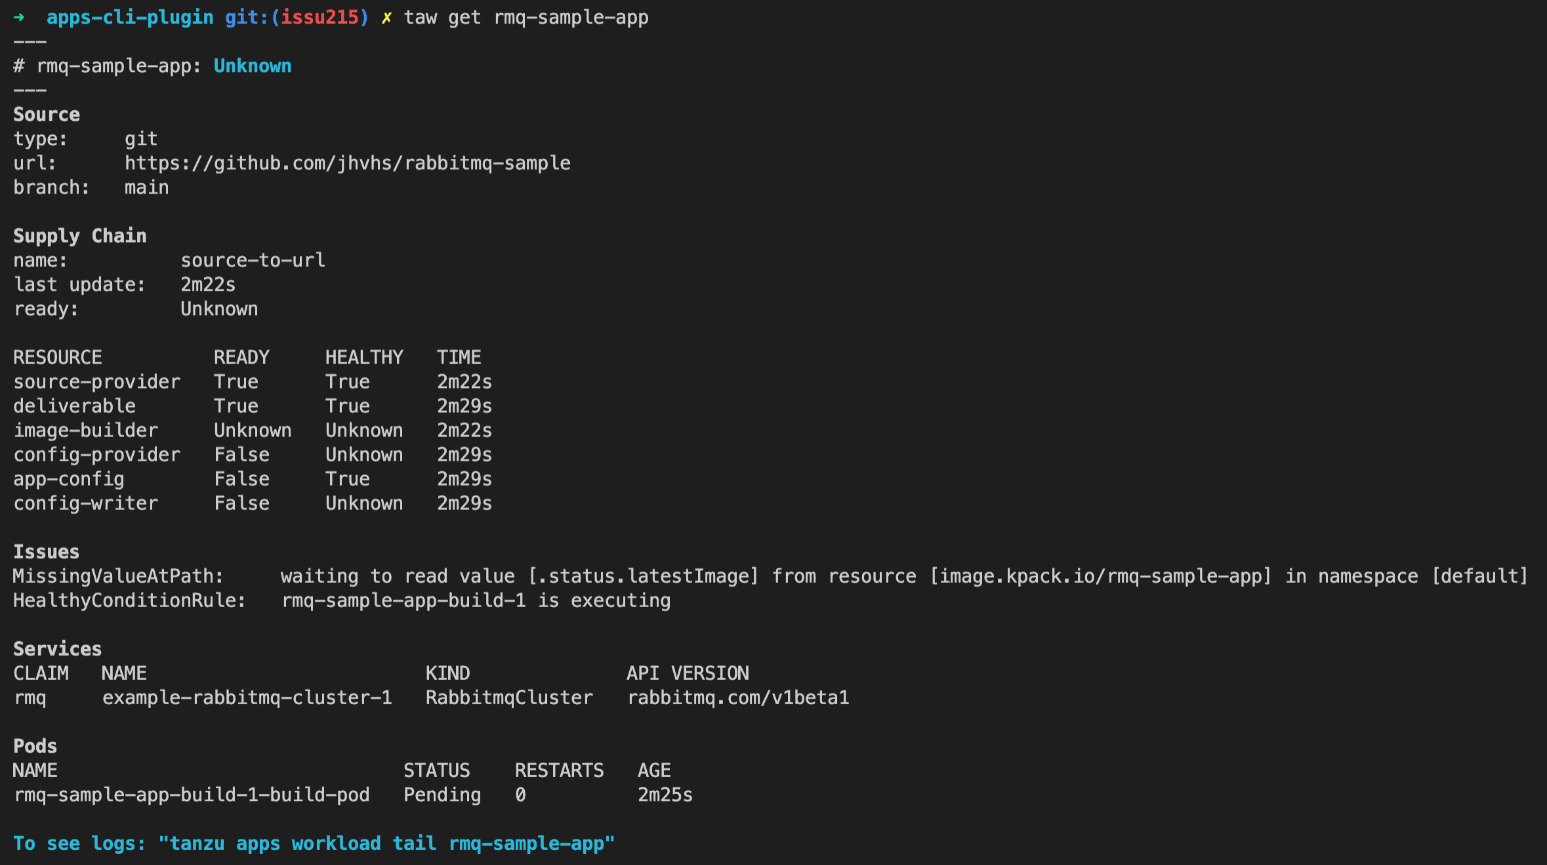Click the claim name 'rmq'
Image resolution: width=1547 pixels, height=865 pixels.
click(x=30, y=698)
